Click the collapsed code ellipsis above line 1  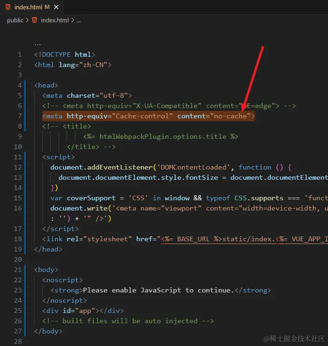pos(38,44)
